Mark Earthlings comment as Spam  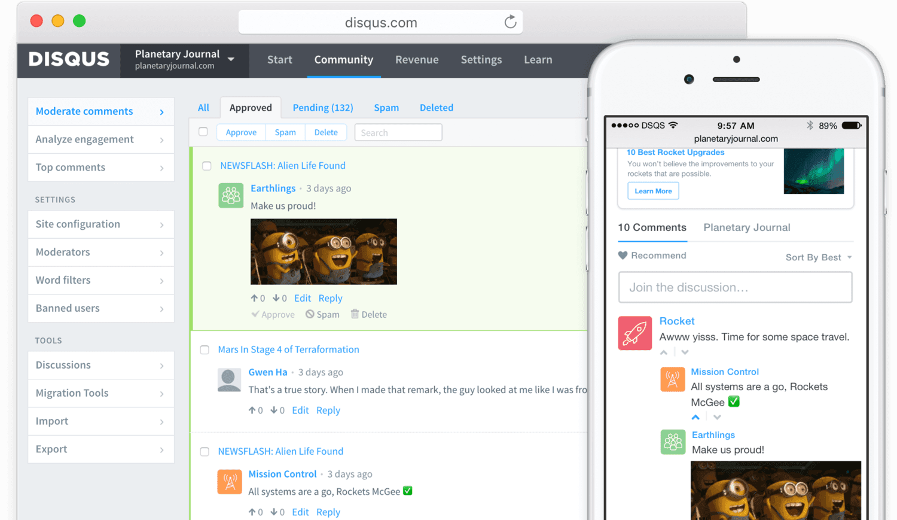tap(322, 314)
